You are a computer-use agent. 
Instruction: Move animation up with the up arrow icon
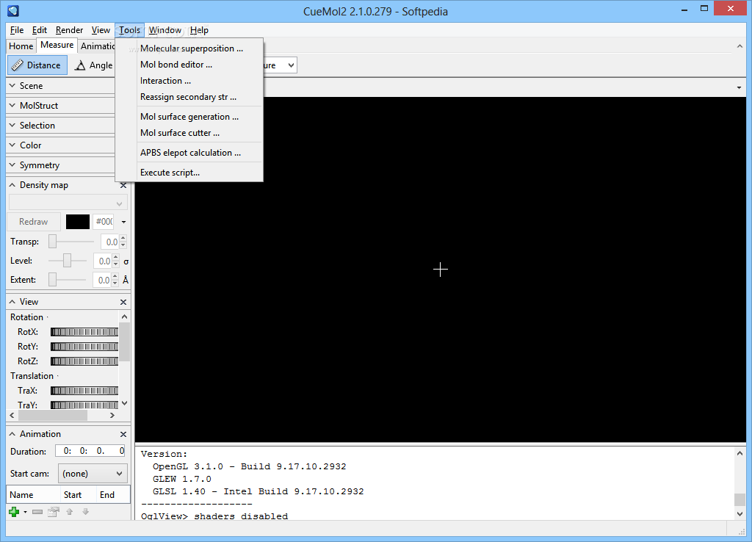click(x=70, y=512)
